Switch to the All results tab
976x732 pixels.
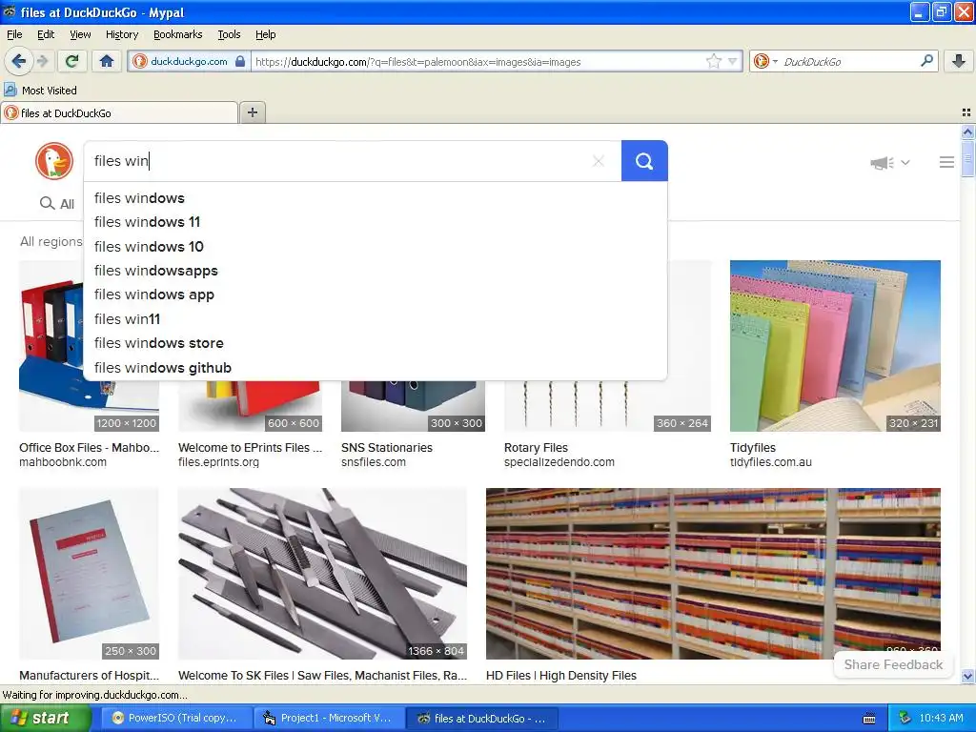click(x=57, y=204)
